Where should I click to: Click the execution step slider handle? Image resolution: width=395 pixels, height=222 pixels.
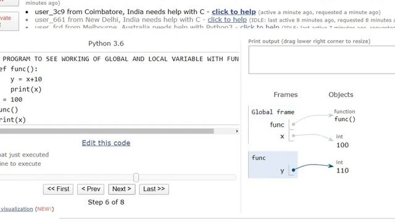click(x=136, y=178)
